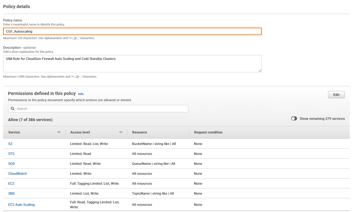Open the STS service link
Viewport: 355px width, 212px height.
[x=11, y=154]
